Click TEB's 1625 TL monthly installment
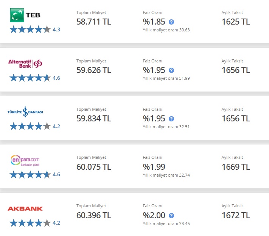The width and height of the screenshot is (269, 236). (x=236, y=22)
